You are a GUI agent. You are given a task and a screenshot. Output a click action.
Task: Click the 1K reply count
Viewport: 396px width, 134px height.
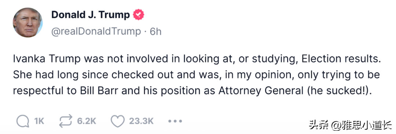tap(39, 122)
